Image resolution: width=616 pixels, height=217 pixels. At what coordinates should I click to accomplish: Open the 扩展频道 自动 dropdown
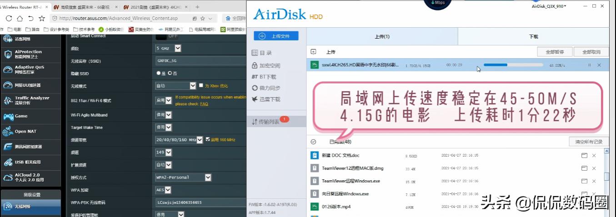pos(164,165)
